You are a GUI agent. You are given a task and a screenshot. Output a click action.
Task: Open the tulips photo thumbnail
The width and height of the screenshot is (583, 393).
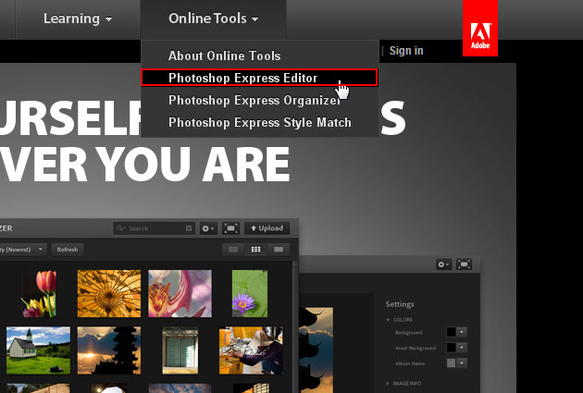coord(39,293)
